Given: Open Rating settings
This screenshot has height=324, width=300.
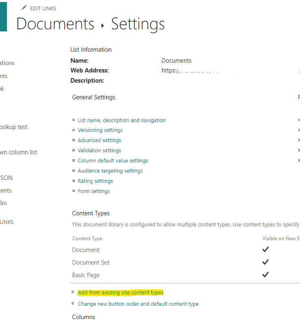Looking at the screenshot, I should [x=95, y=181].
